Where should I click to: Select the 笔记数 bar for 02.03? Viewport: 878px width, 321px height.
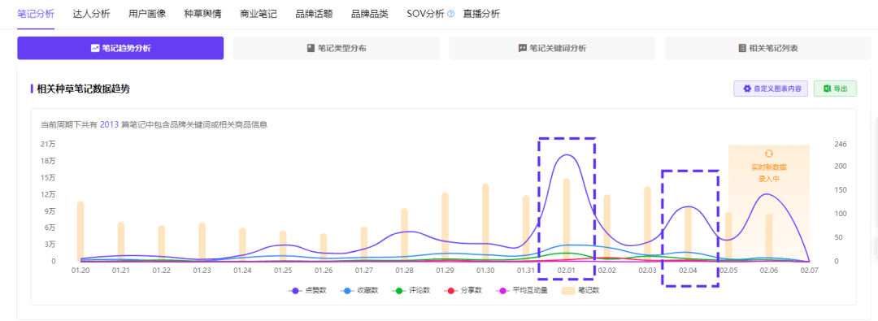click(x=647, y=224)
